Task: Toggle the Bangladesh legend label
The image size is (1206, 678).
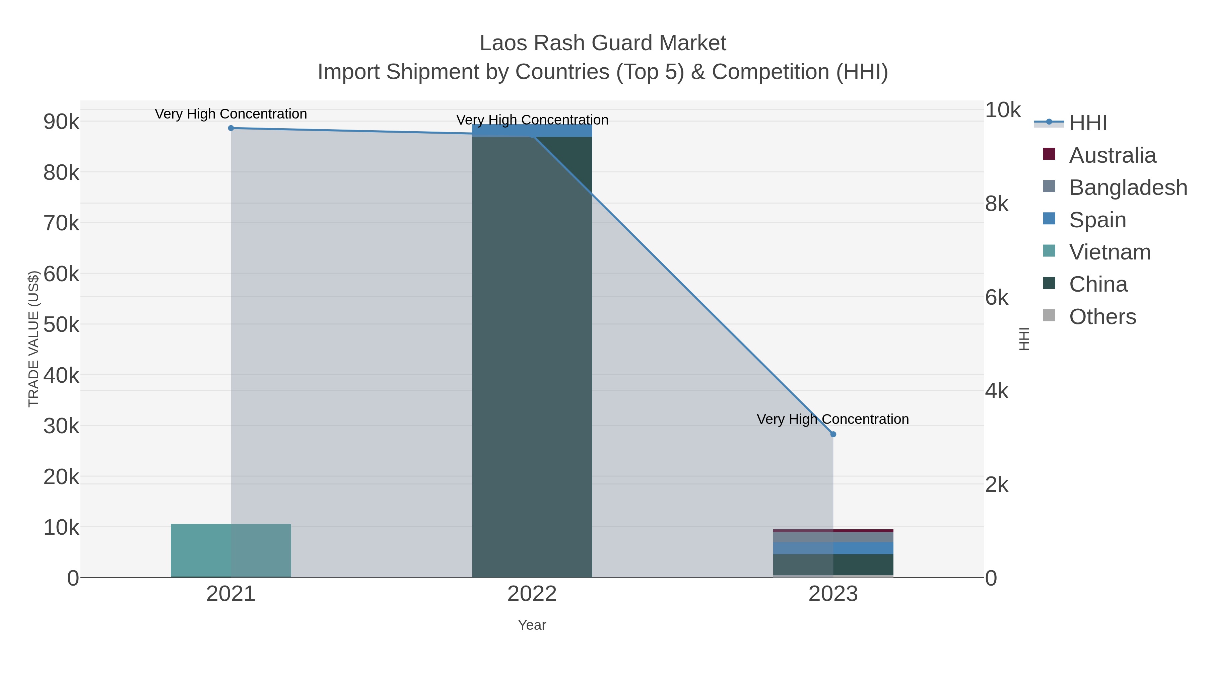Action: pos(1128,187)
